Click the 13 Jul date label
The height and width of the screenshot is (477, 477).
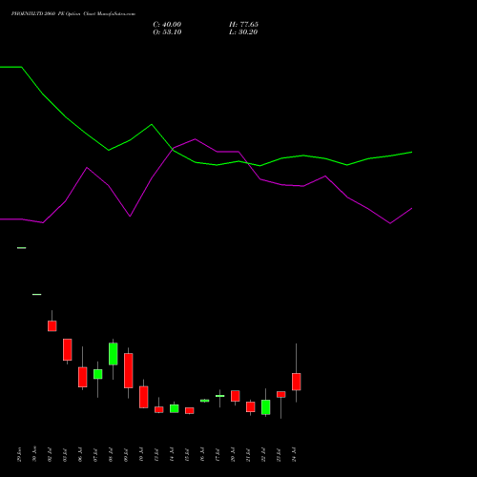pos(156,454)
